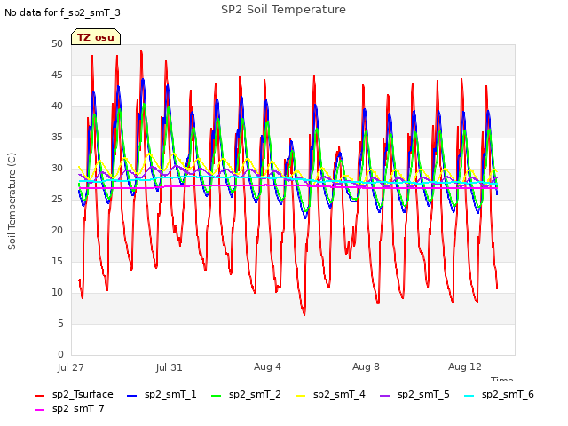Viewport: 568px width, 426px height.
Task: Click the 10 y-axis tick label
Action: pos(57,293)
